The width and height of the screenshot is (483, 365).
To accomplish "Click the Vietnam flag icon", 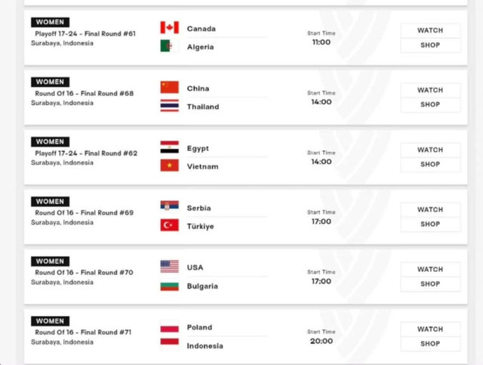I will 169,165.
